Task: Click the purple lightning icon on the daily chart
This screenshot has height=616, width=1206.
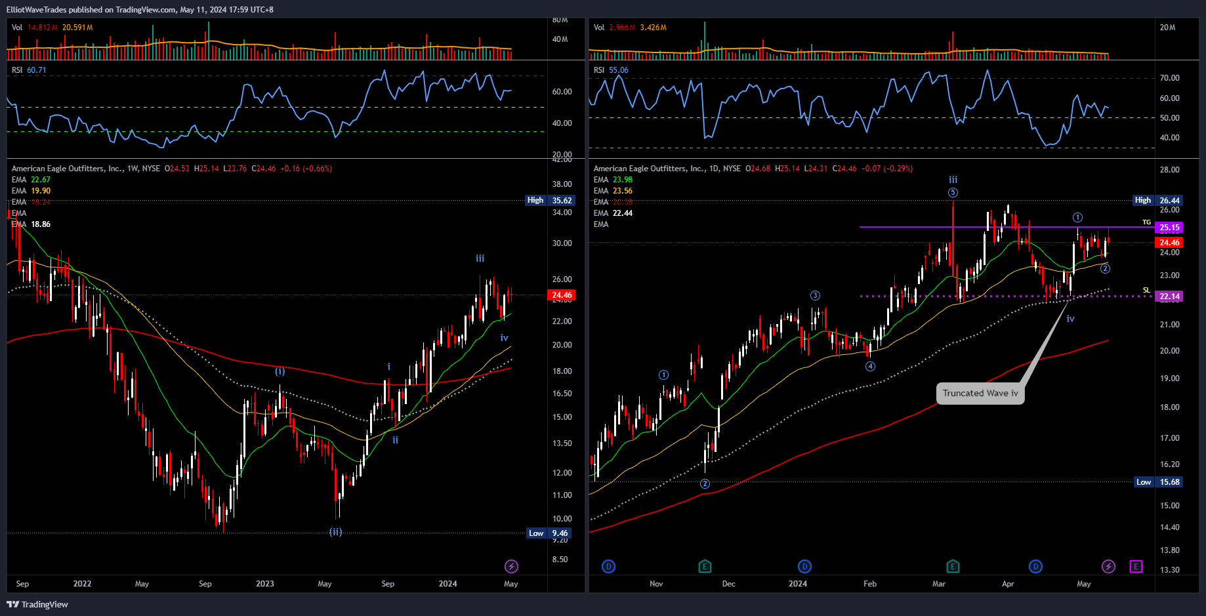Action: click(x=1108, y=566)
